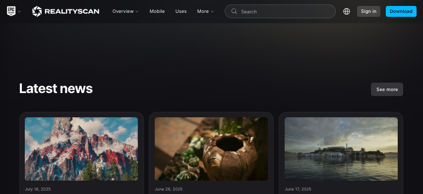
Task: Go to the Mobile page
Action: tap(157, 11)
